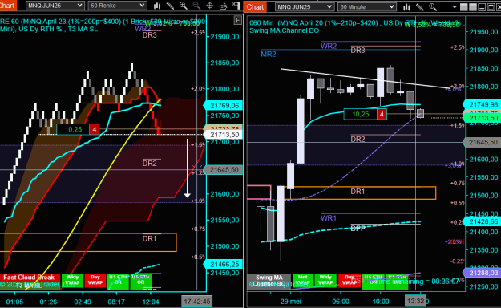The height and width of the screenshot is (308, 501).
Task: Activate crosshair tool on Renko chart
Action: (x=209, y=6)
